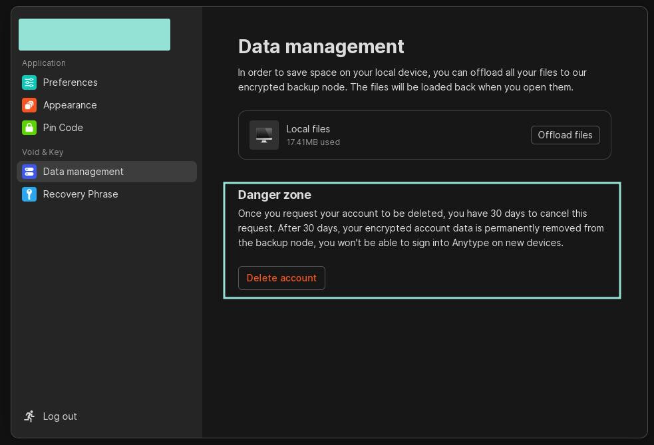Click the Danger zone heading
The image size is (654, 445).
[274, 195]
